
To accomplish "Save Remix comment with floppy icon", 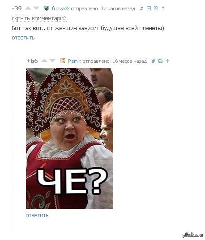I will (x=160, y=61).
